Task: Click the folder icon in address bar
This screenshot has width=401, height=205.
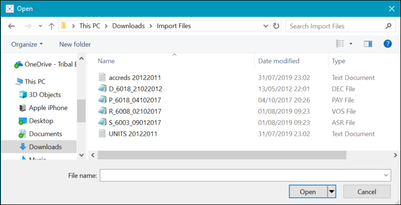Action: (63, 26)
